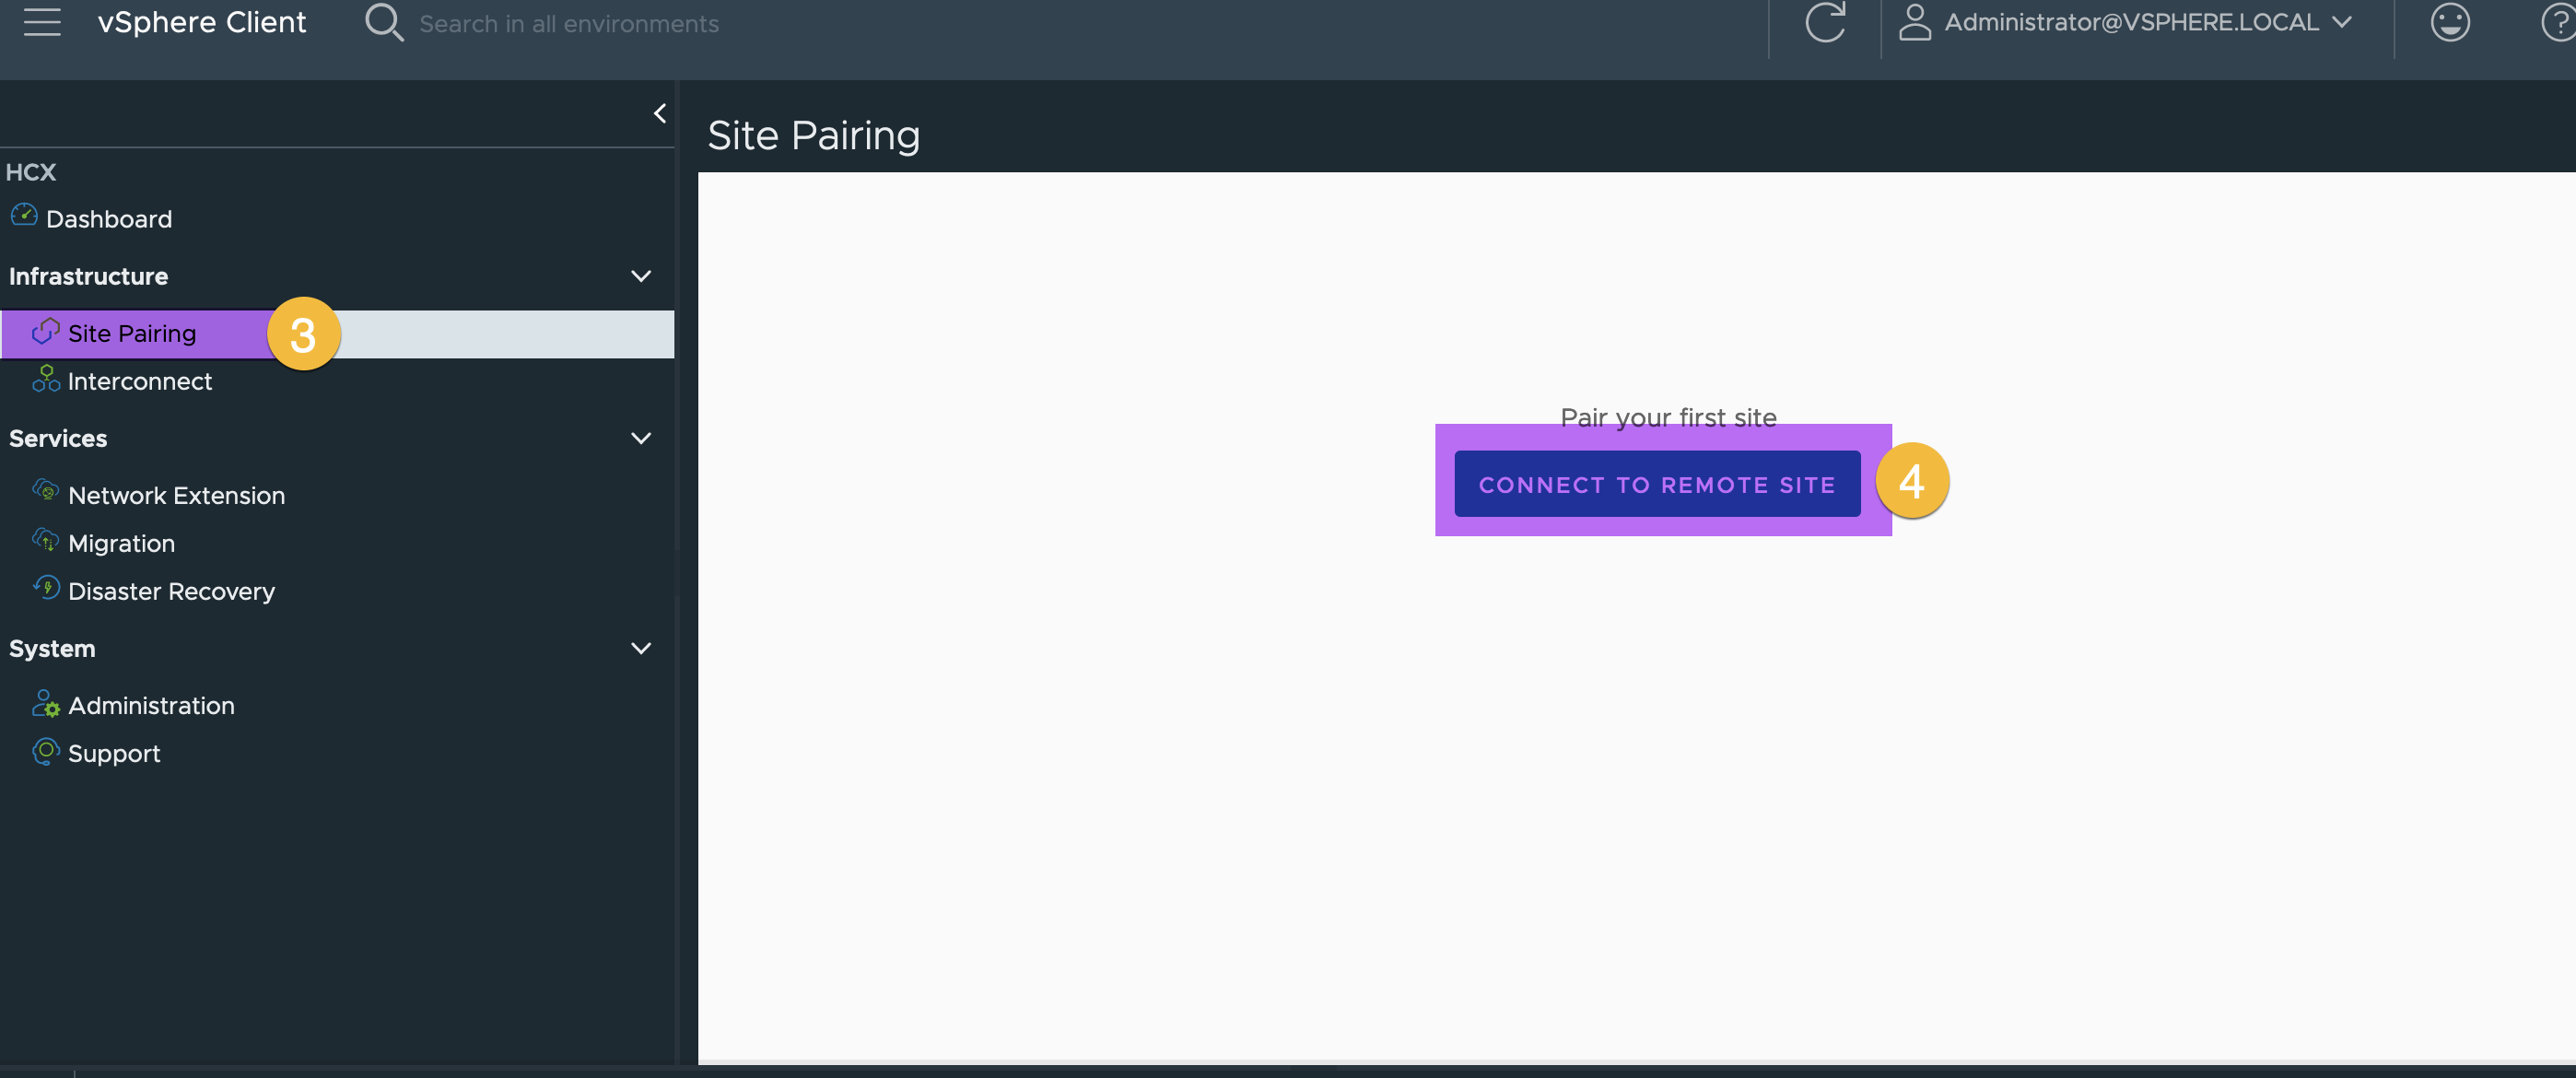
Task: Click Connect To Remote Site button
Action: tap(1657, 484)
